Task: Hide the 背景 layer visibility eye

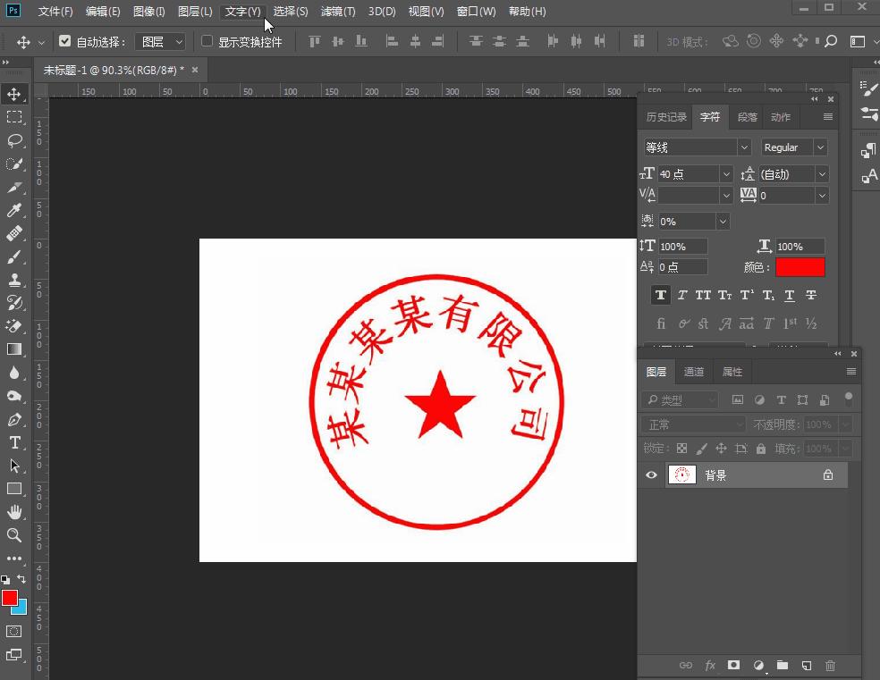Action: point(651,474)
